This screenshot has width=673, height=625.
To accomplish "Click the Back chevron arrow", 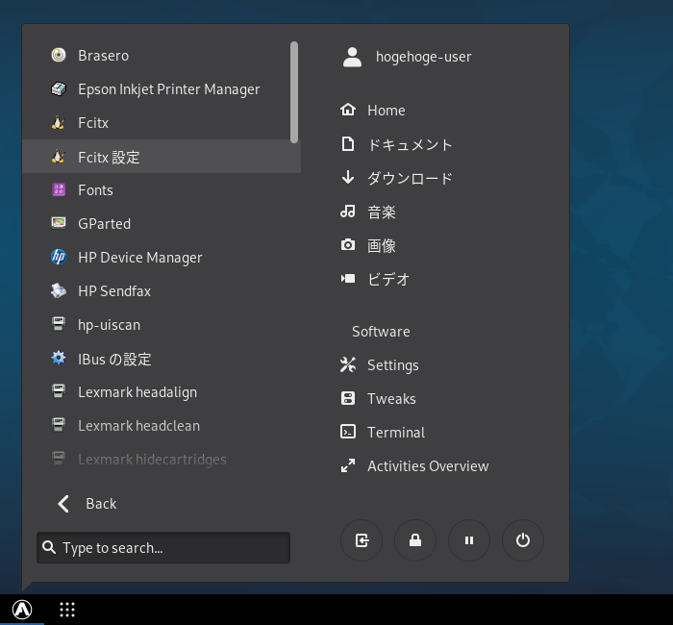I will tap(63, 504).
